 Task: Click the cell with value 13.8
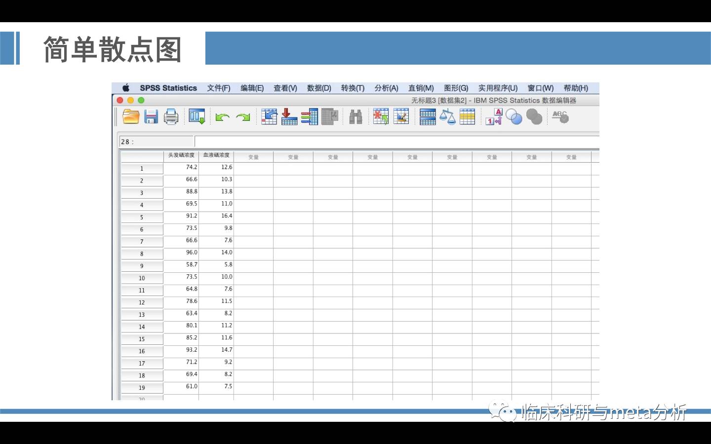[x=216, y=192]
